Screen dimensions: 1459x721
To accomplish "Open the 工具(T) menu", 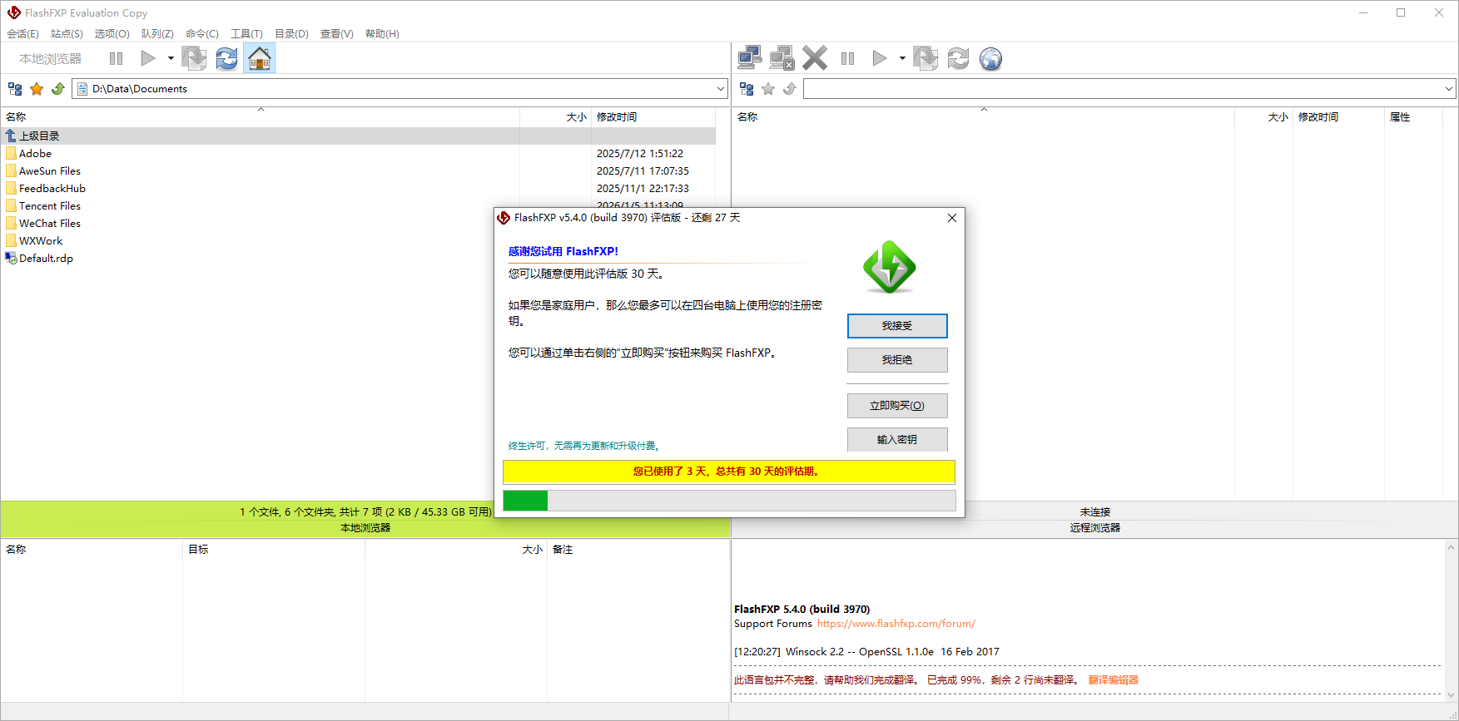I will pos(246,33).
